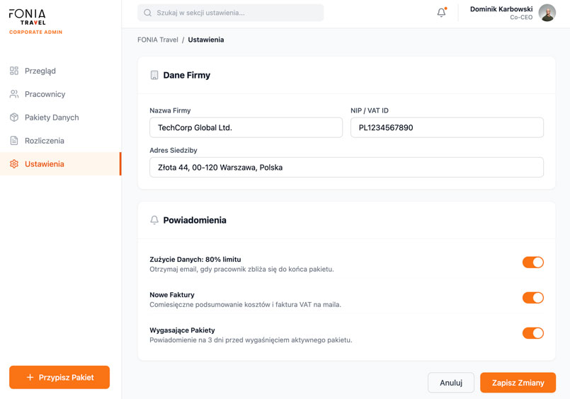Click the Adres Siedziby text field
The height and width of the screenshot is (399, 570).
coord(346,168)
